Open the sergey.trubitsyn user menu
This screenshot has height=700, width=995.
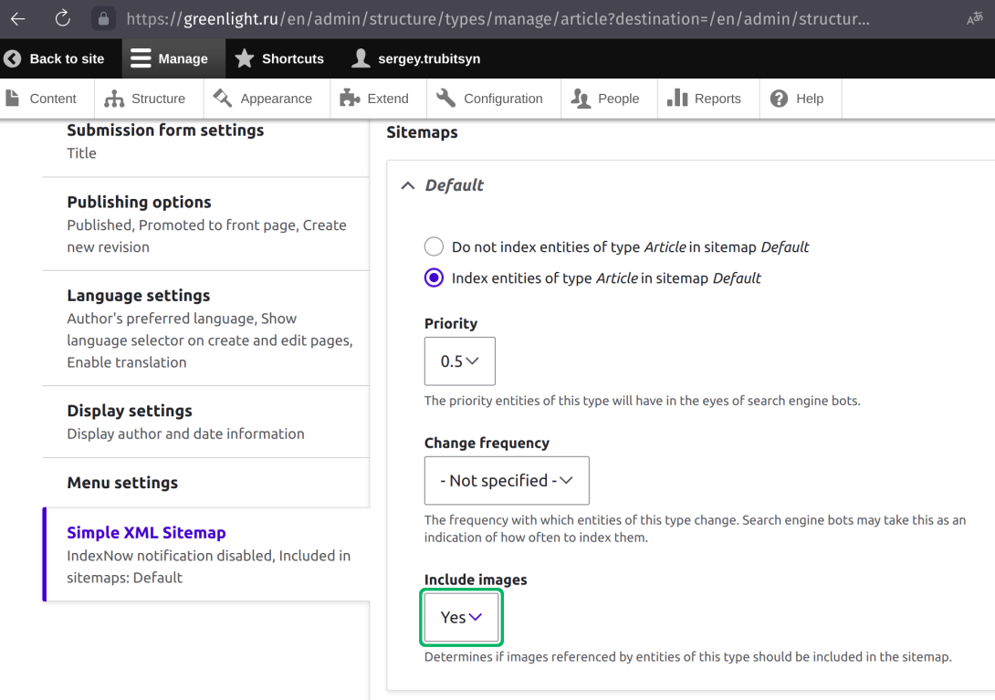415,58
